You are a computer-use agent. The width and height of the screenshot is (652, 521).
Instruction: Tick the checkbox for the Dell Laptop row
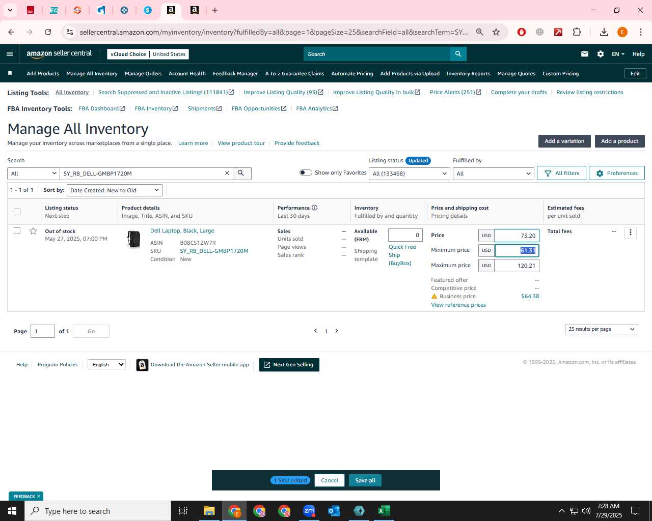coord(17,231)
